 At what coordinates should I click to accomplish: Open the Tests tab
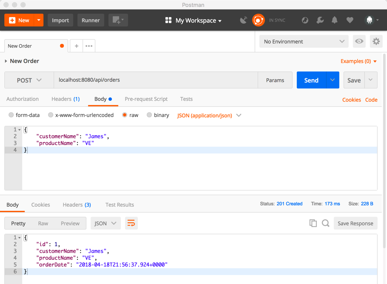click(186, 99)
